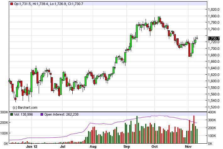Click the 1,580.0 price axis label
The image size is (223, 149).
click(214, 88)
